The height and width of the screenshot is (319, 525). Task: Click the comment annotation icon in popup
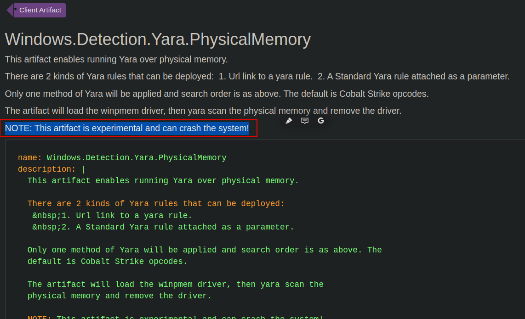pyautogui.click(x=305, y=121)
